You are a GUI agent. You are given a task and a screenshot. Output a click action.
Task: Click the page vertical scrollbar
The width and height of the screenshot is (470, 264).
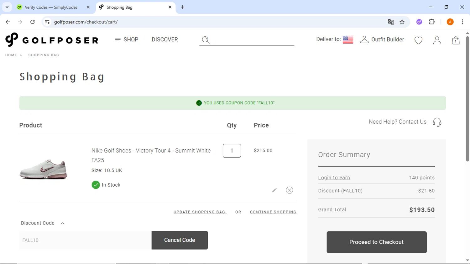[467, 99]
